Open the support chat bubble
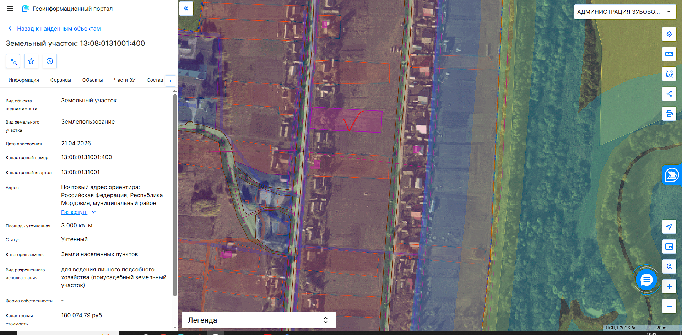The image size is (682, 335). pos(646,280)
